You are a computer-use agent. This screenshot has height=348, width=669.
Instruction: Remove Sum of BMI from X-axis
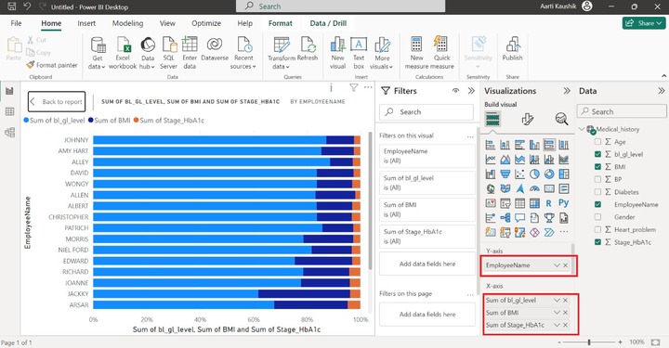565,313
